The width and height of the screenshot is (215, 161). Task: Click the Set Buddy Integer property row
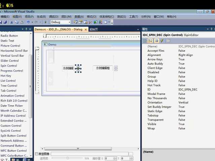point(178,107)
